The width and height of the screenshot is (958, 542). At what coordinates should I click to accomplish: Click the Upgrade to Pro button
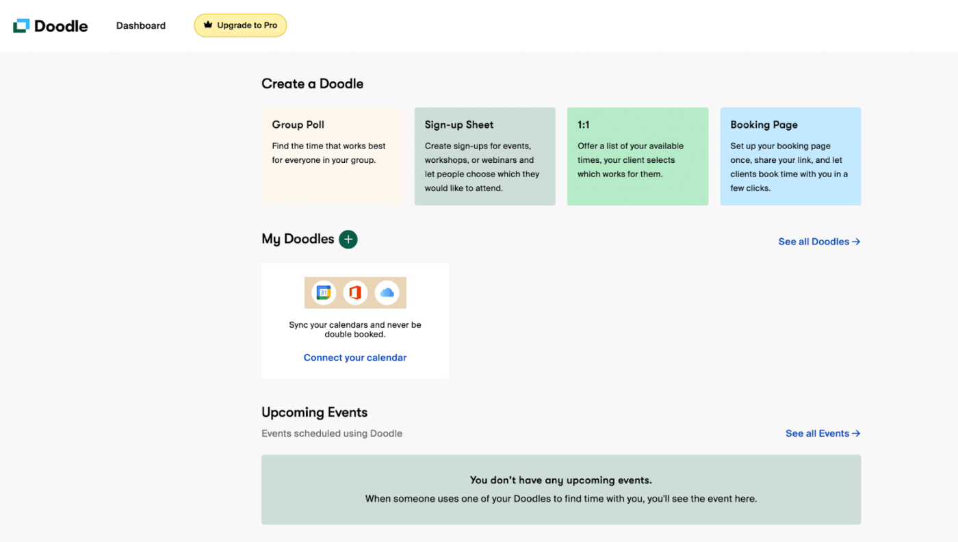[x=240, y=25]
